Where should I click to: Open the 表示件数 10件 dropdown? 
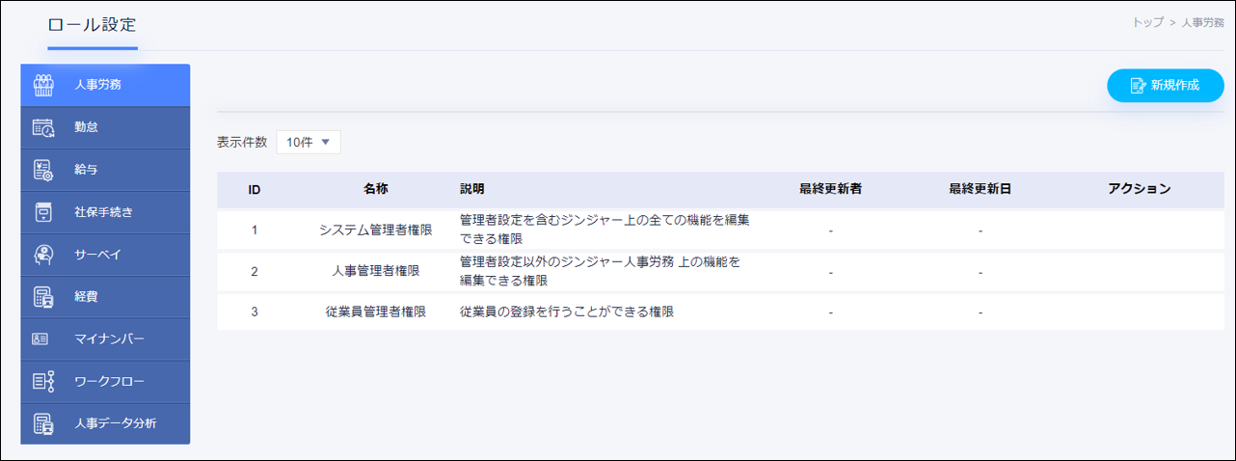[308, 142]
